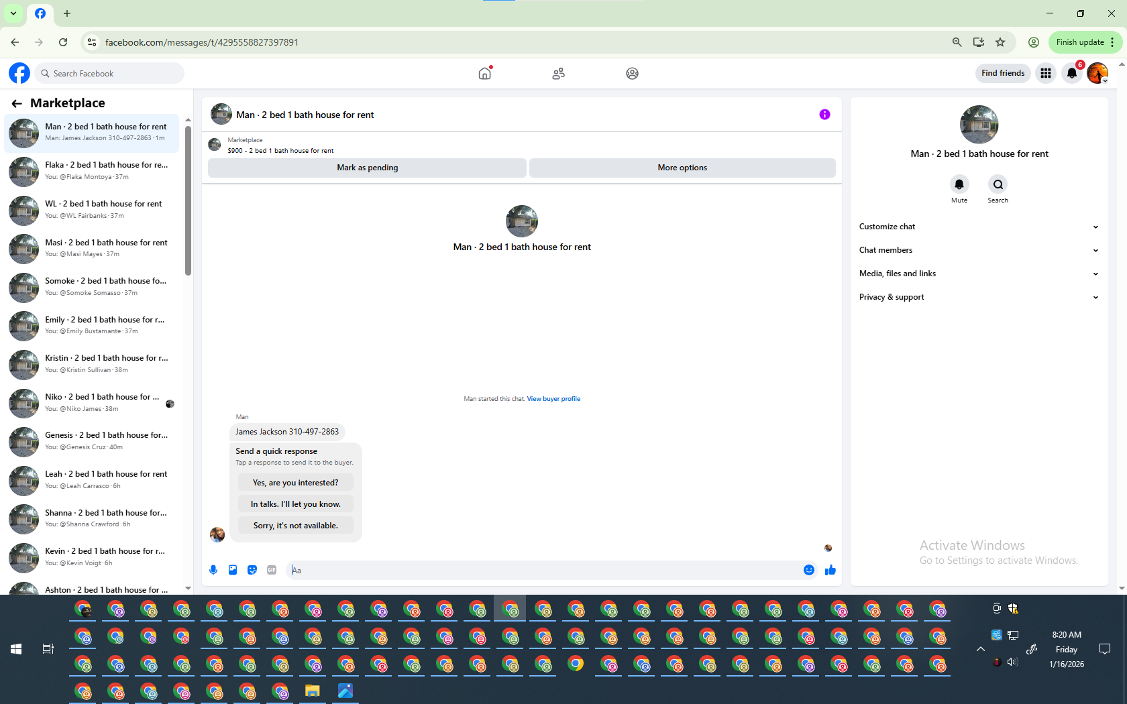Click the Search Facebook field
The image size is (1127, 704).
coord(109,73)
